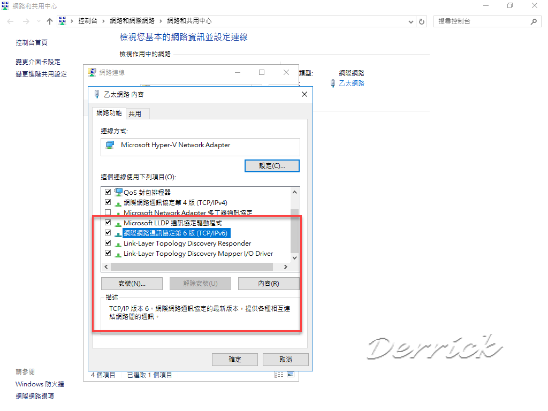
Task: Go forward with the forward arrow
Action: coord(26,21)
